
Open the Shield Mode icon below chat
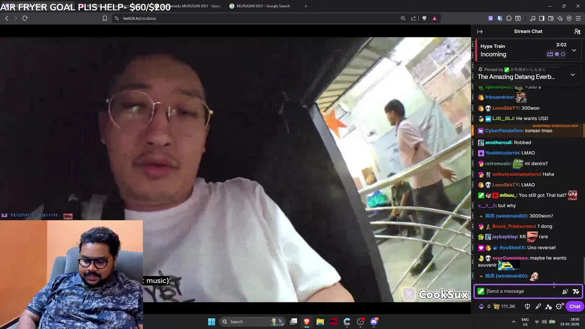[527, 307]
